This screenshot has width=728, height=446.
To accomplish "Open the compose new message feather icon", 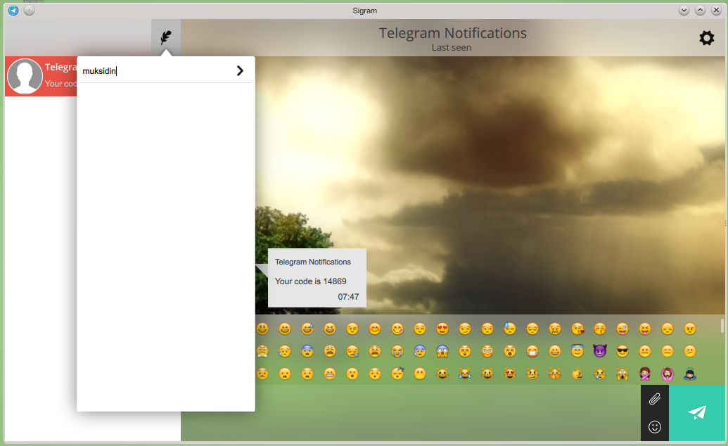I will tap(166, 35).
